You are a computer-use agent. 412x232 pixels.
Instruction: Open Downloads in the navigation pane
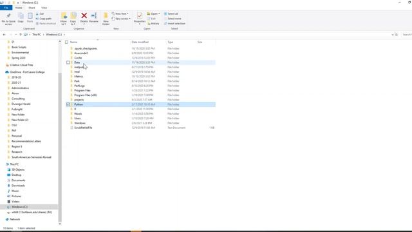[x=15, y=186]
